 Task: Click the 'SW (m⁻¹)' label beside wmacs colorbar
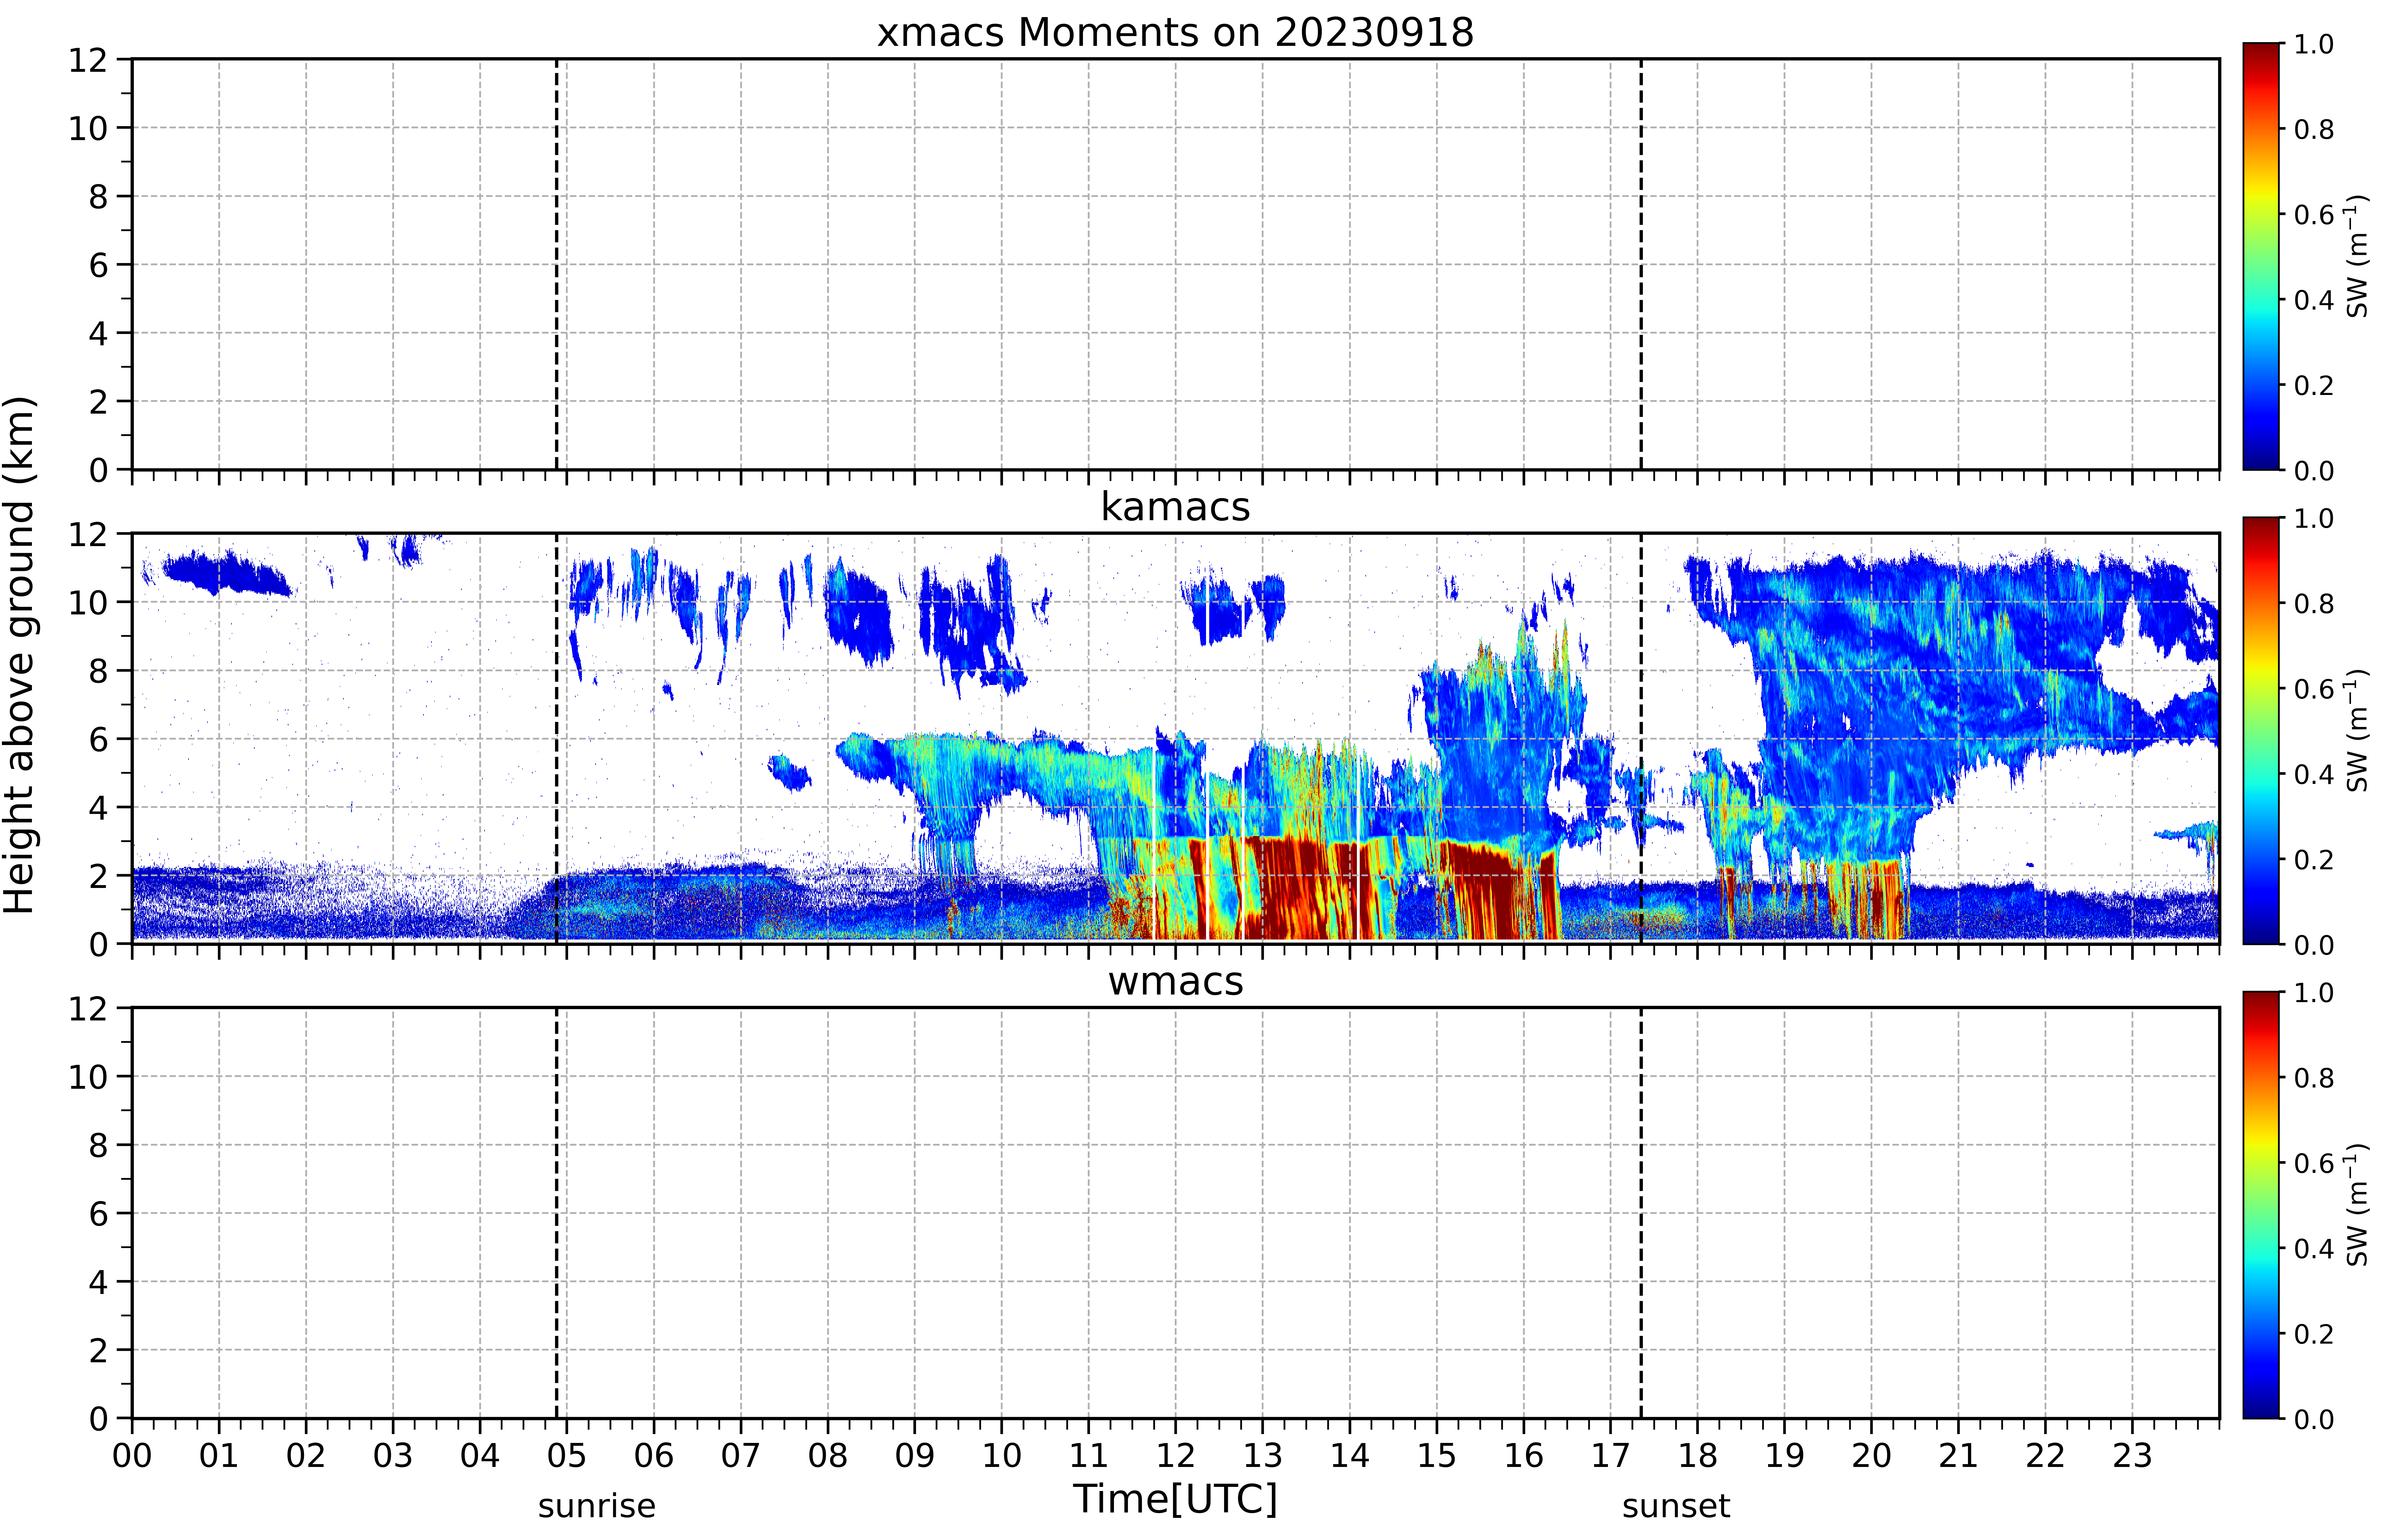click(2357, 1205)
